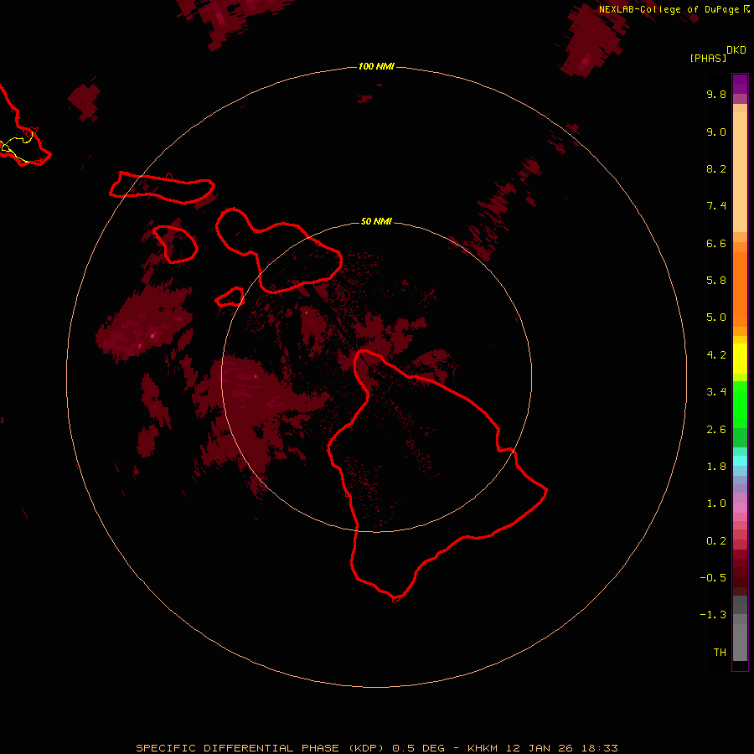The width and height of the screenshot is (754, 754).
Task: Click the 18:33 timestamp
Action: [x=599, y=748]
